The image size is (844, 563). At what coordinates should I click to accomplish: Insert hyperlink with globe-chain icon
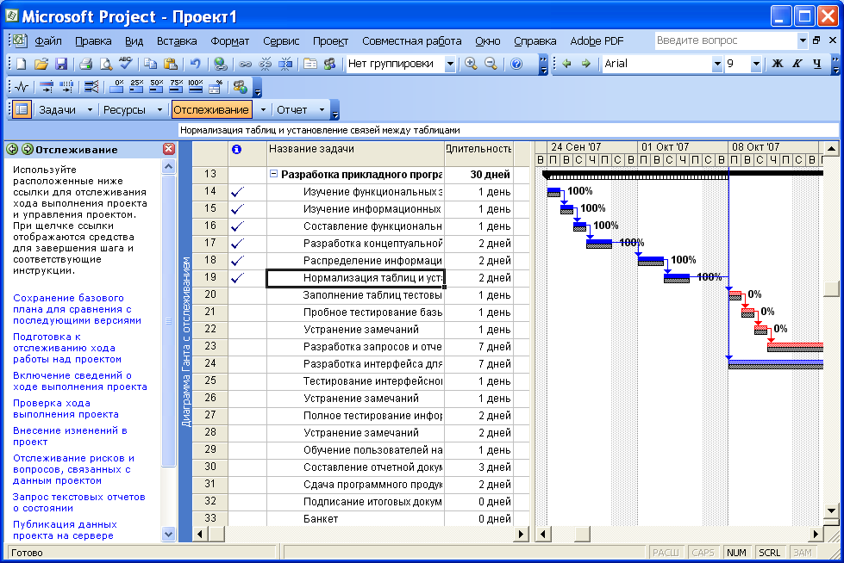pyautogui.click(x=220, y=64)
